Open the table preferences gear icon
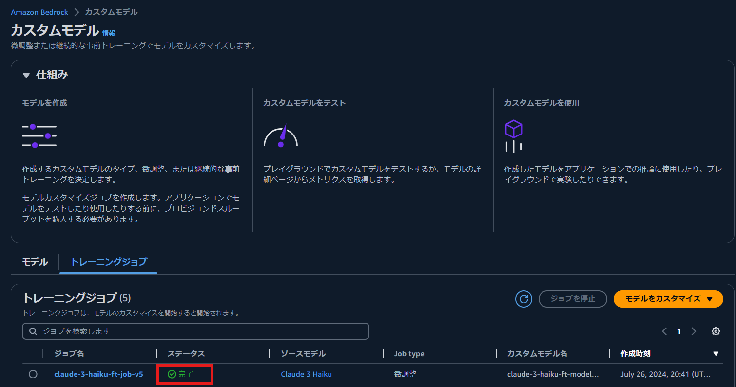The height and width of the screenshot is (387, 736). tap(716, 331)
